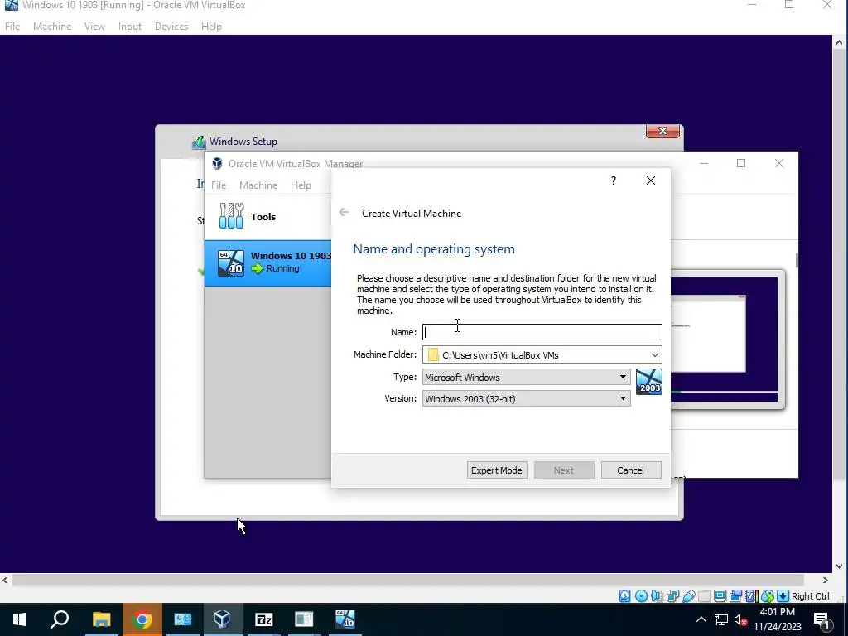Image resolution: width=848 pixels, height=636 pixels.
Task: Click the 4:01 PM clock in system tray
Action: [x=777, y=612]
